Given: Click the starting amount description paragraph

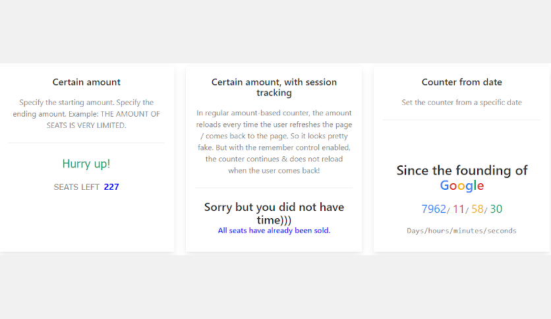Looking at the screenshot, I should [x=86, y=114].
